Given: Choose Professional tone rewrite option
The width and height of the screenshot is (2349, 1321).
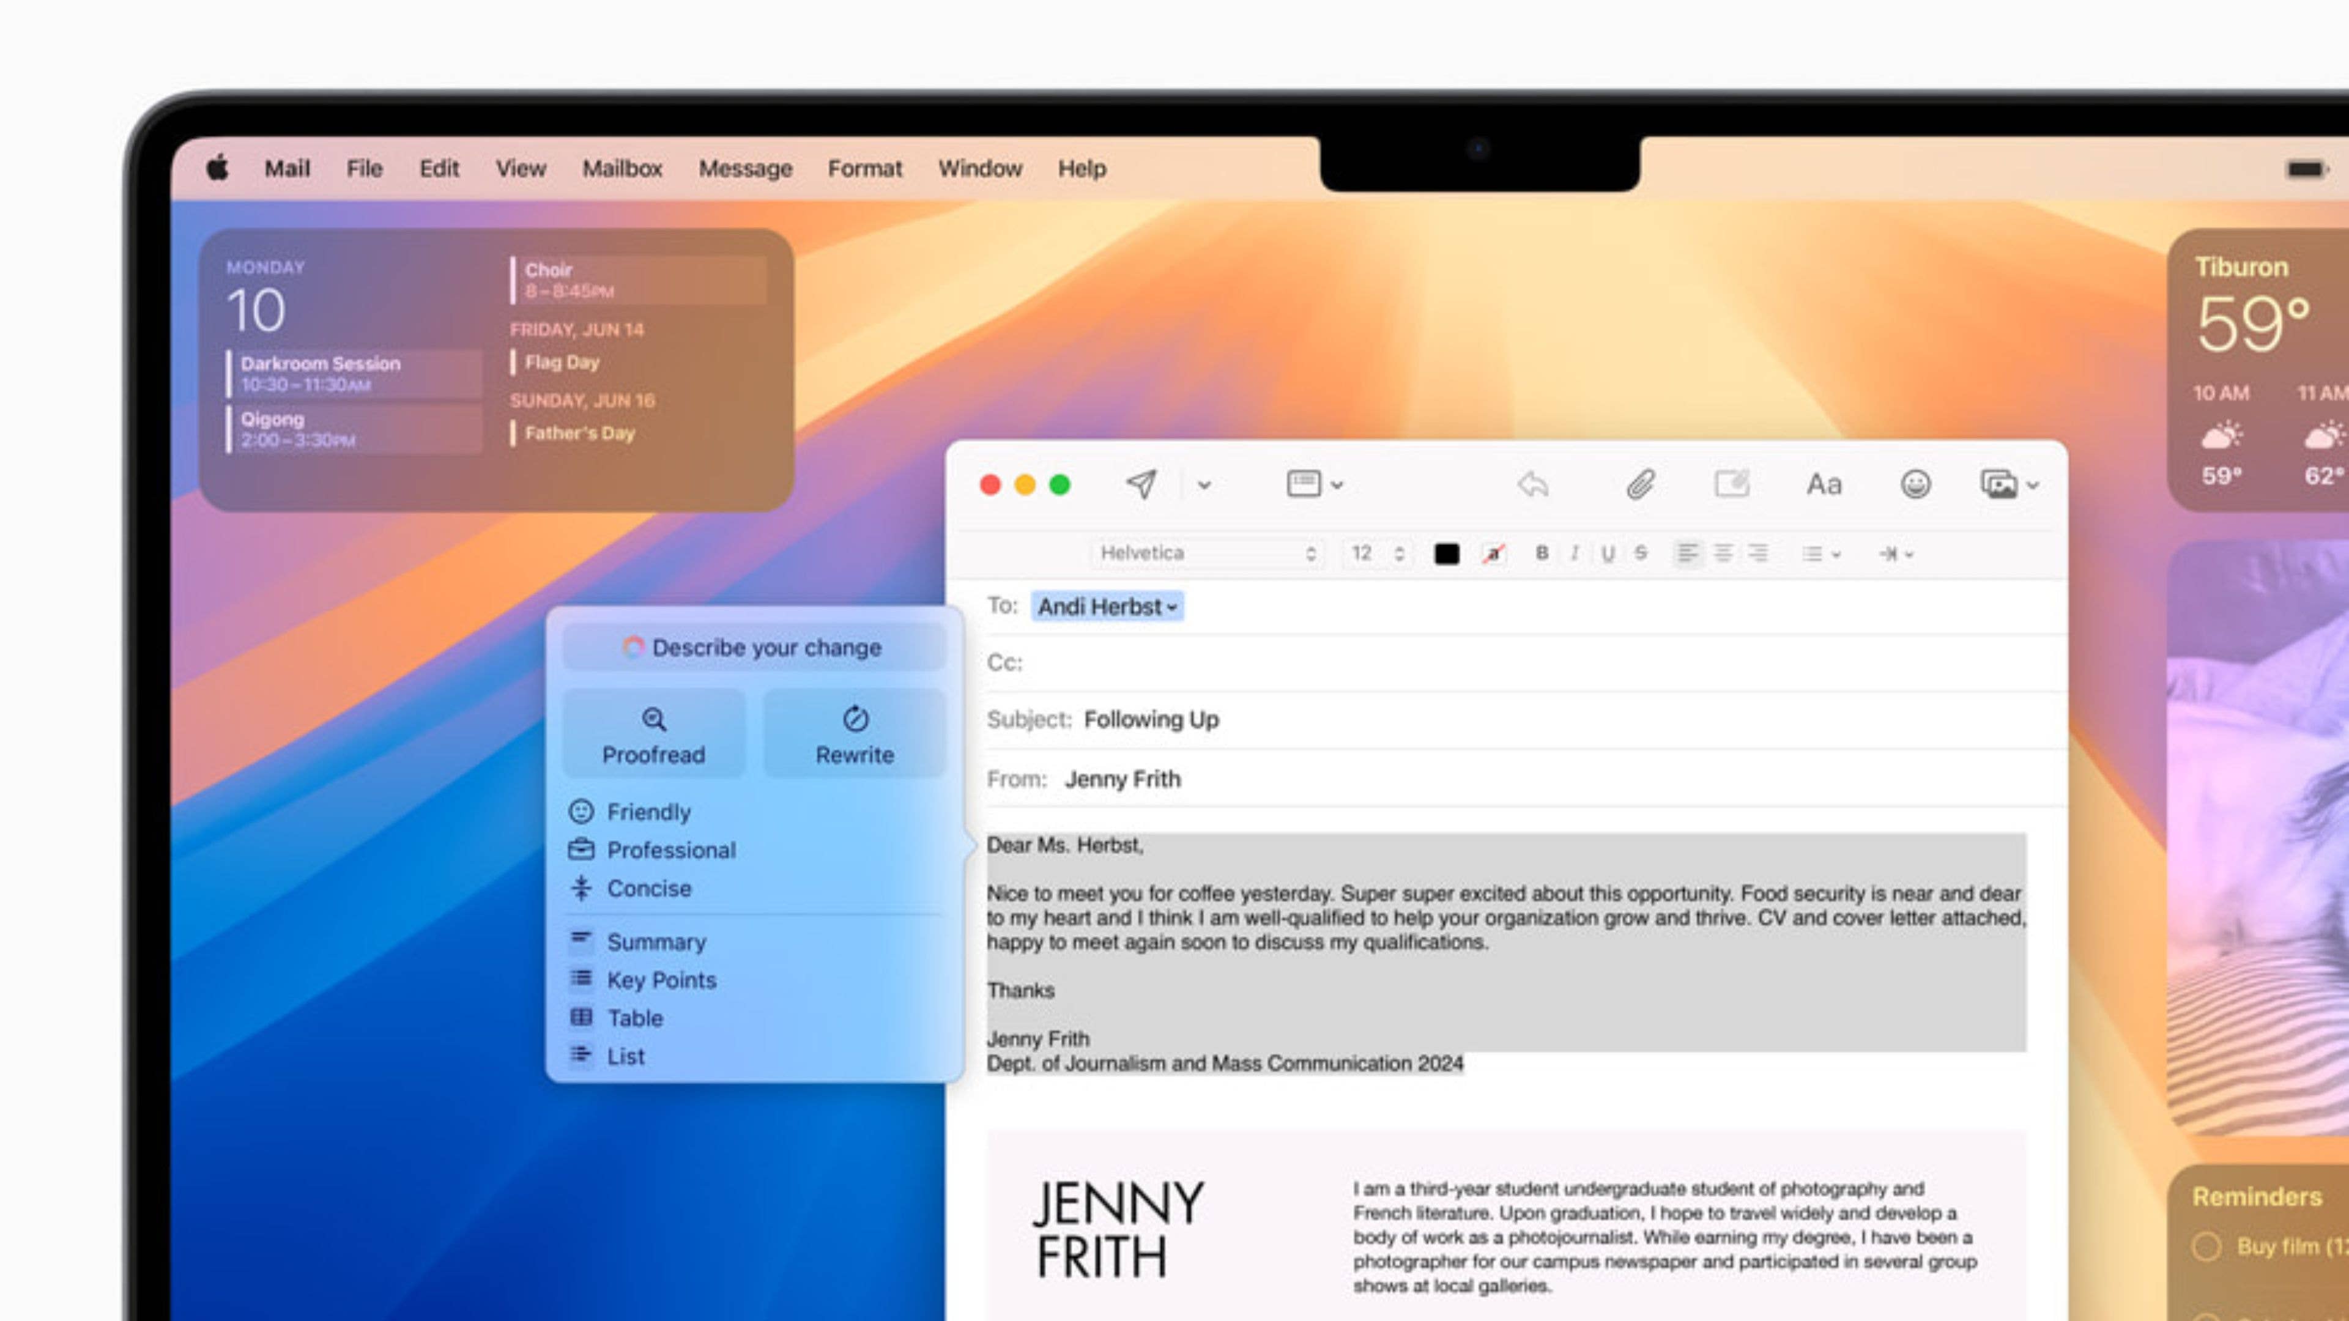Looking at the screenshot, I should pyautogui.click(x=671, y=849).
